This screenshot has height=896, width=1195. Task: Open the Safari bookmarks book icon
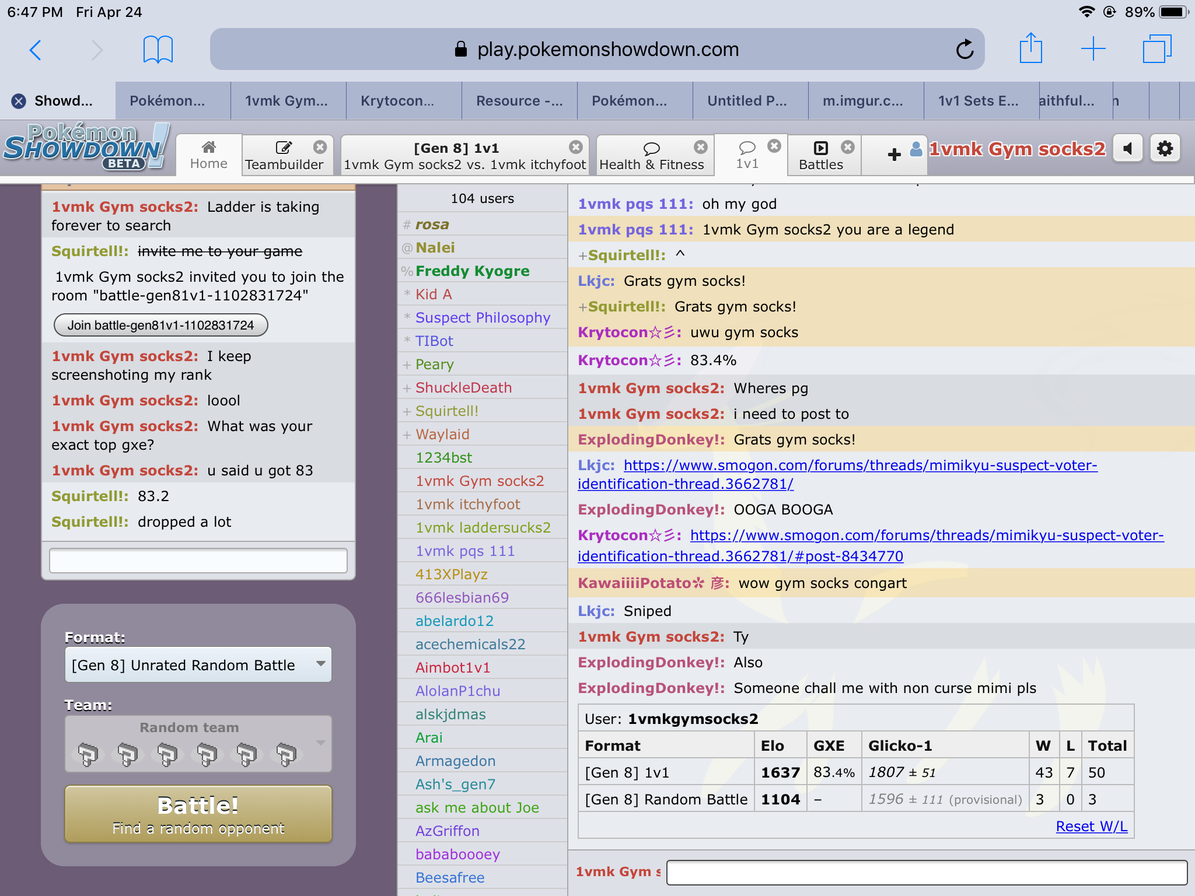coord(158,50)
